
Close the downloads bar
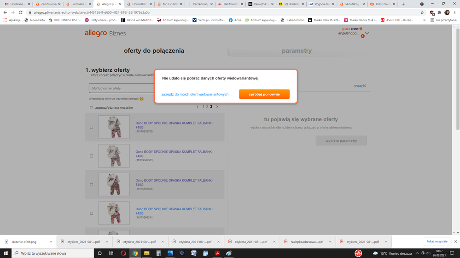(455, 241)
